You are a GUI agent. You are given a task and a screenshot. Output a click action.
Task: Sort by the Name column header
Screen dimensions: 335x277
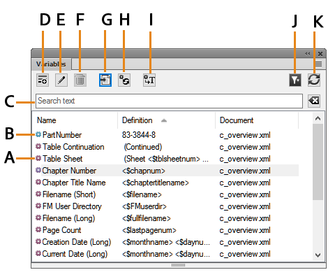tap(47, 120)
